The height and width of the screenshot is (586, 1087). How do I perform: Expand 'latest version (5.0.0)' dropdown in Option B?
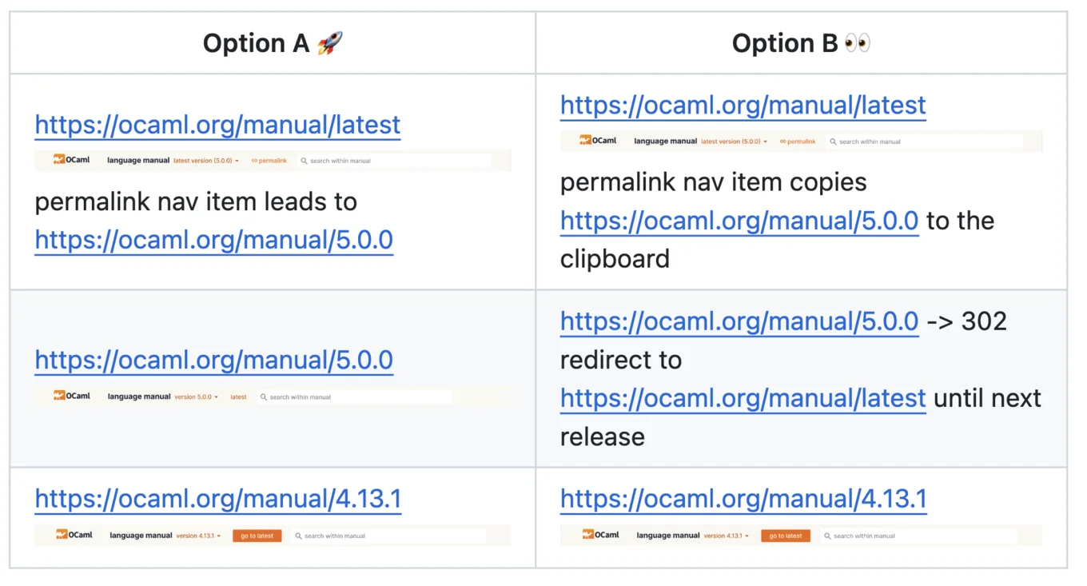(734, 142)
